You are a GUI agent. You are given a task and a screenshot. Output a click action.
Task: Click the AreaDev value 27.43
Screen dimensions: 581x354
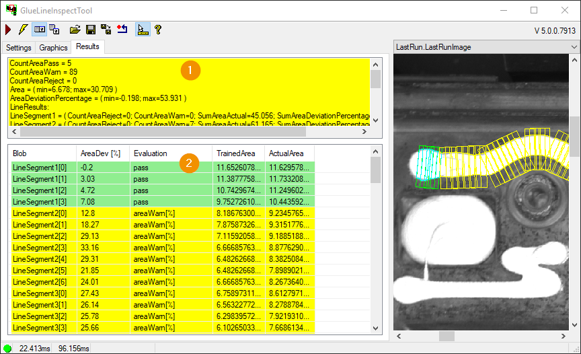click(x=89, y=293)
